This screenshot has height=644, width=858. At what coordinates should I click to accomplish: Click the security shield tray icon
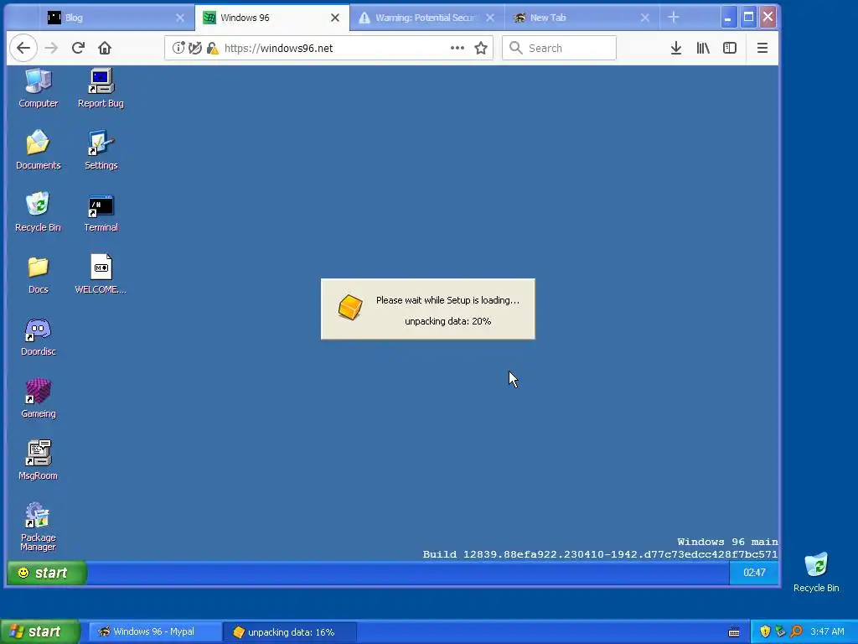(765, 632)
